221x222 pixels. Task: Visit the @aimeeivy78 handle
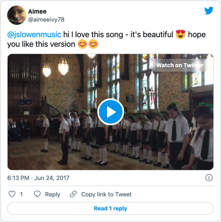coord(46,20)
